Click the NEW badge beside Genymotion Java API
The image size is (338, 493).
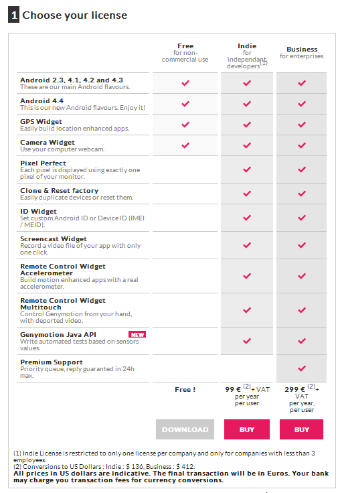coord(137,334)
